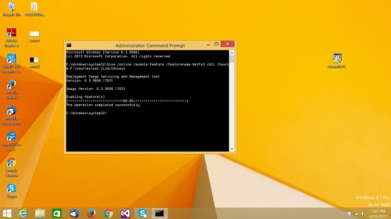Image resolution: width=391 pixels, height=219 pixels.
Task: Click the C:\Windows\system32> prompt line
Action: coord(87,113)
